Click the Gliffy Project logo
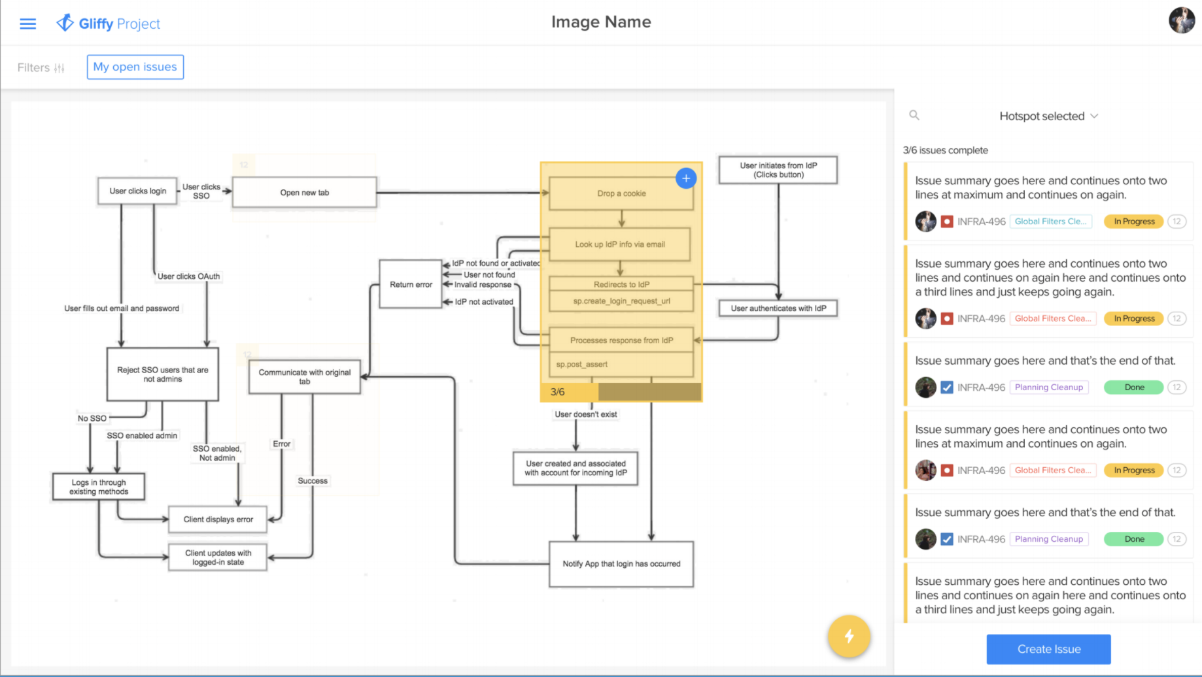Viewport: 1202px width, 677px height. point(109,24)
